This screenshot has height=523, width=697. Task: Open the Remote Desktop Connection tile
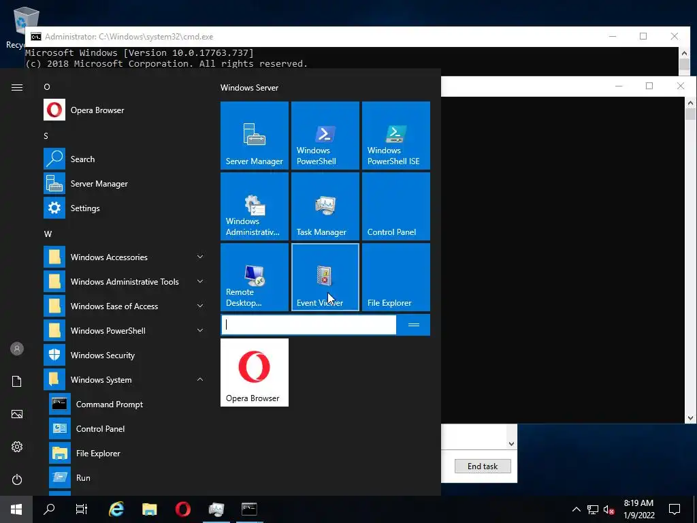[x=255, y=276]
